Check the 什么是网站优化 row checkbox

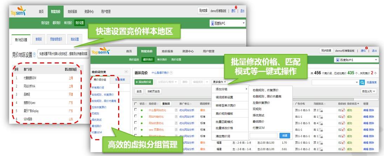[x=135, y=110]
